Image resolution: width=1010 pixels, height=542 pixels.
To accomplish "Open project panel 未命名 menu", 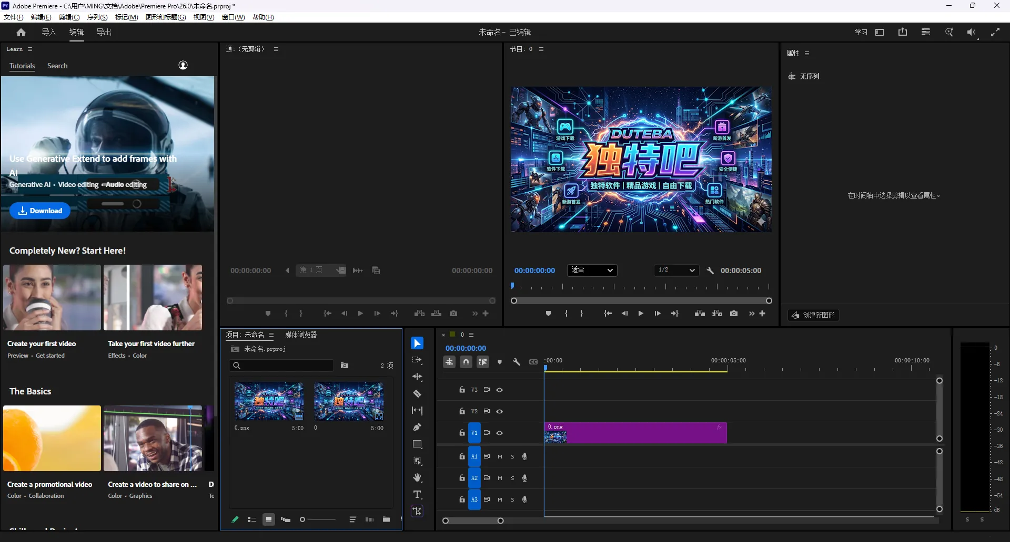I will pyautogui.click(x=271, y=335).
